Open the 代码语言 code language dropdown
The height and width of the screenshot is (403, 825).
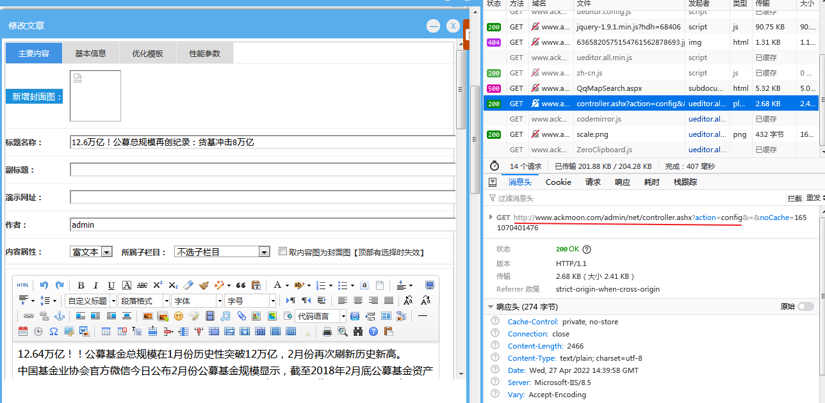320,316
